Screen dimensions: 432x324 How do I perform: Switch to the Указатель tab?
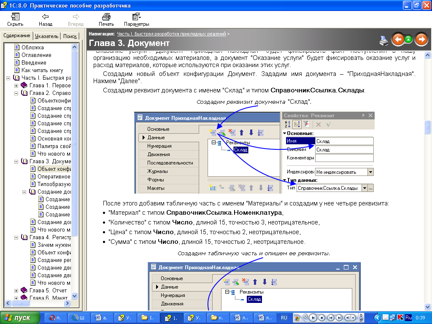tap(47, 36)
